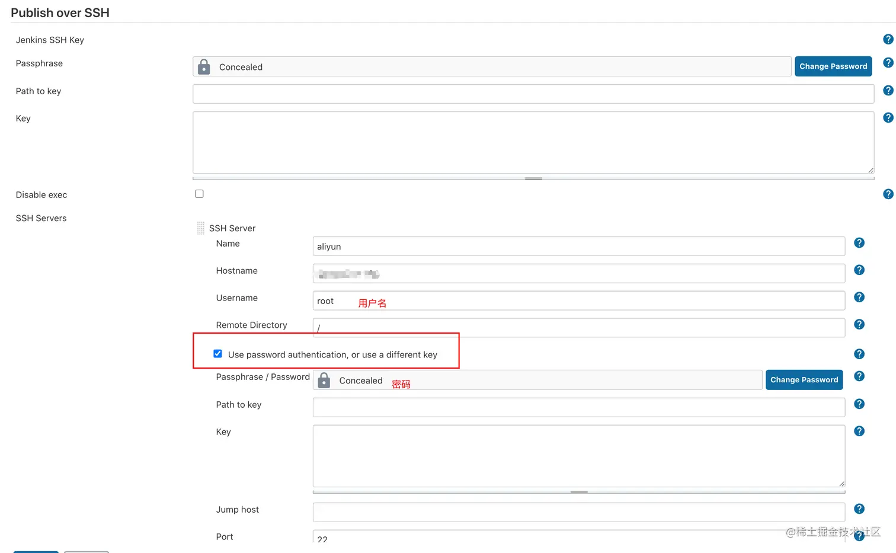The width and height of the screenshot is (896, 553).
Task: Open help for Jenkins SSH Key
Action: click(x=888, y=39)
